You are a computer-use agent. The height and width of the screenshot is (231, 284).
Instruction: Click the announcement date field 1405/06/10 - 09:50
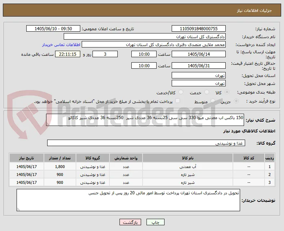click(53, 28)
